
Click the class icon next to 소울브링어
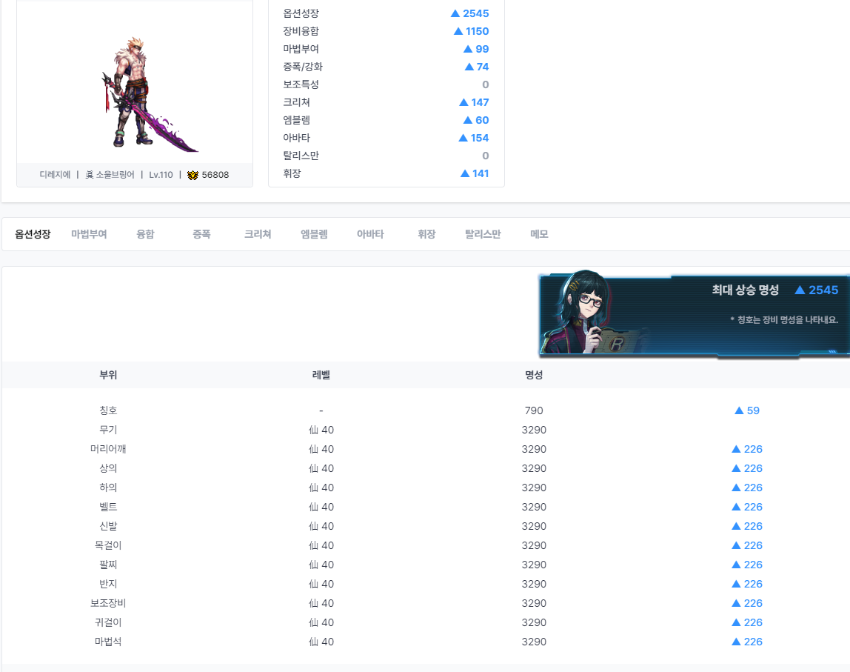click(x=90, y=175)
